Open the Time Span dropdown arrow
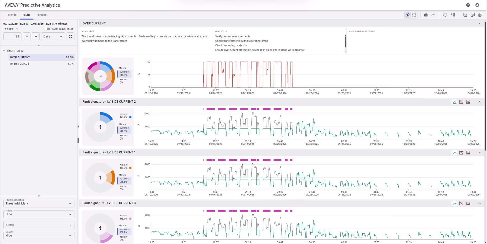 (17, 29)
